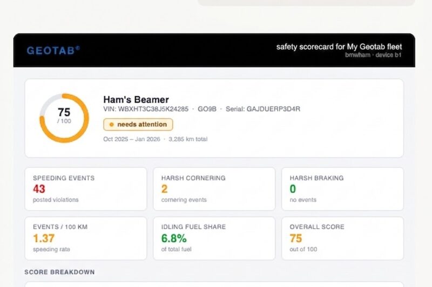This screenshot has height=287, width=432.
Task: Click the Events / 100 KM label
Action: click(x=60, y=227)
